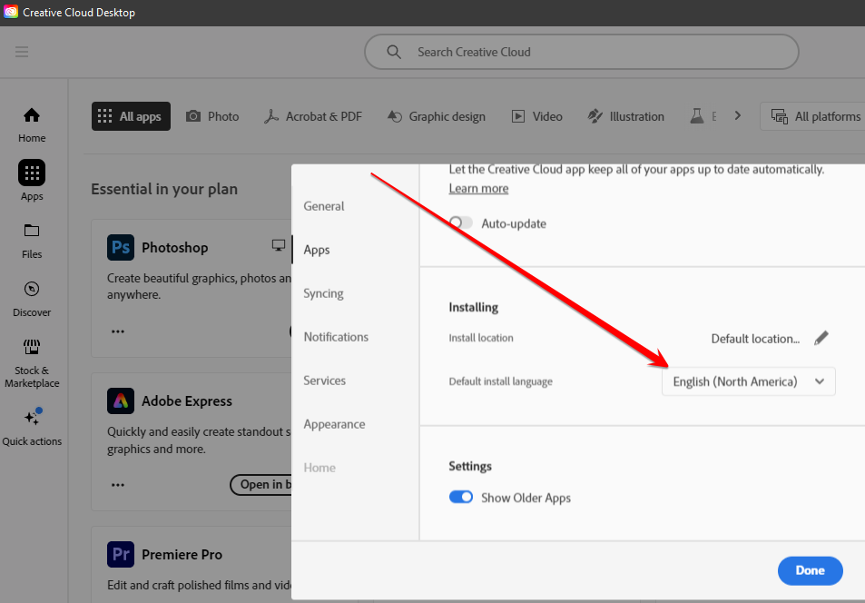Open more options on Adobe Express card

point(117,485)
